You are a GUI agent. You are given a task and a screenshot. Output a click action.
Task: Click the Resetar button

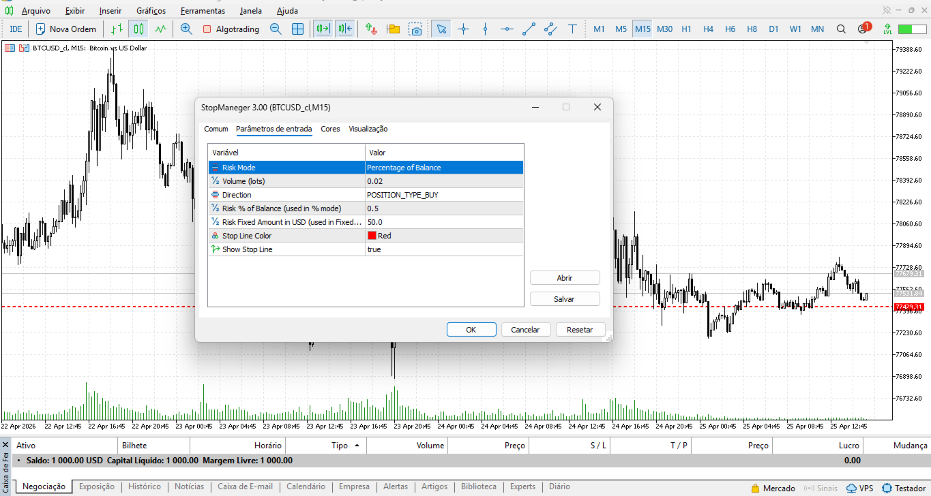579,330
